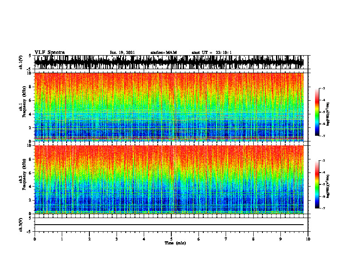347x268 pixels.
Task: Click the "station=MAM" header text
Action: 163,53
